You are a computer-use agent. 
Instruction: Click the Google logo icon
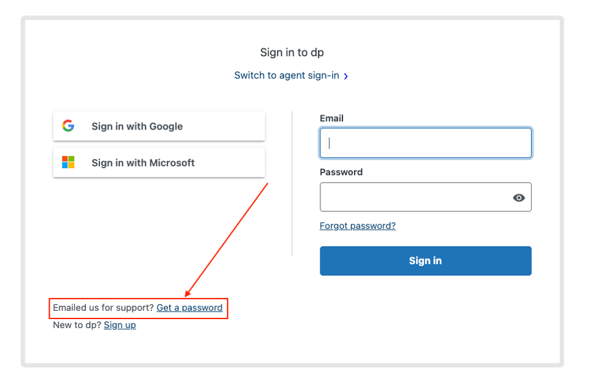tap(68, 126)
